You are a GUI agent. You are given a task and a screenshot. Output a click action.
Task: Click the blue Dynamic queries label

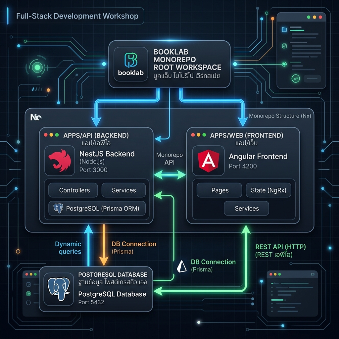click(68, 248)
